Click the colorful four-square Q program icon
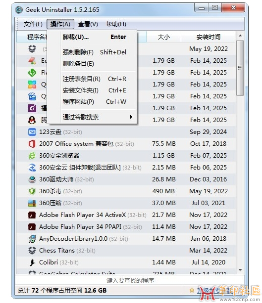Image resolution: width=262 pixels, height=303 pixels. coord(32,85)
